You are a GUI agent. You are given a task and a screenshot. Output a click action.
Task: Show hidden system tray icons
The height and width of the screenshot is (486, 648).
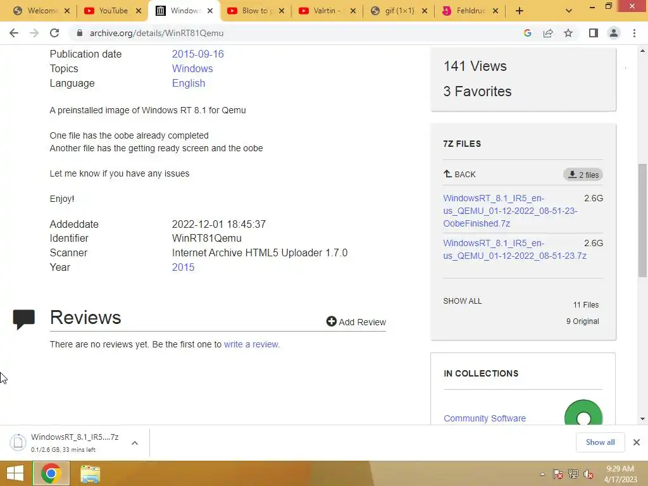542,474
